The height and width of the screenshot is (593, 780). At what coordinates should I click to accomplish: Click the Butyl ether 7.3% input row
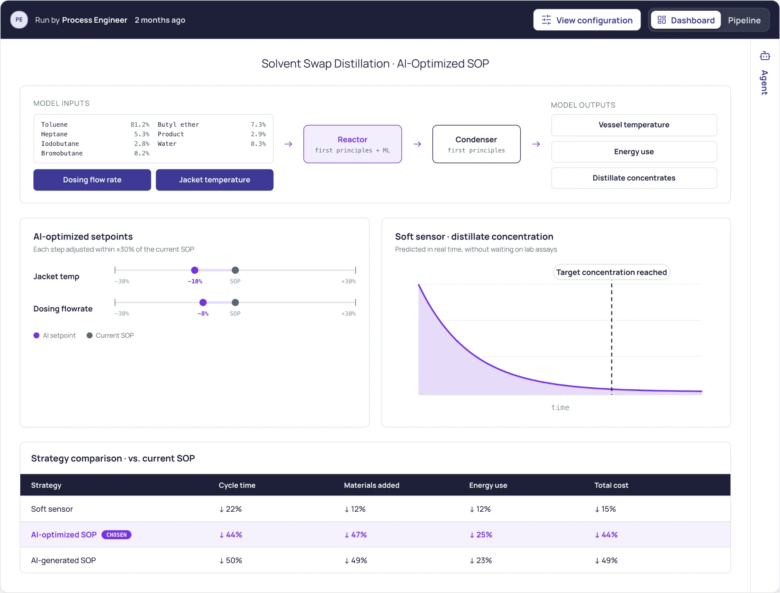tap(211, 125)
